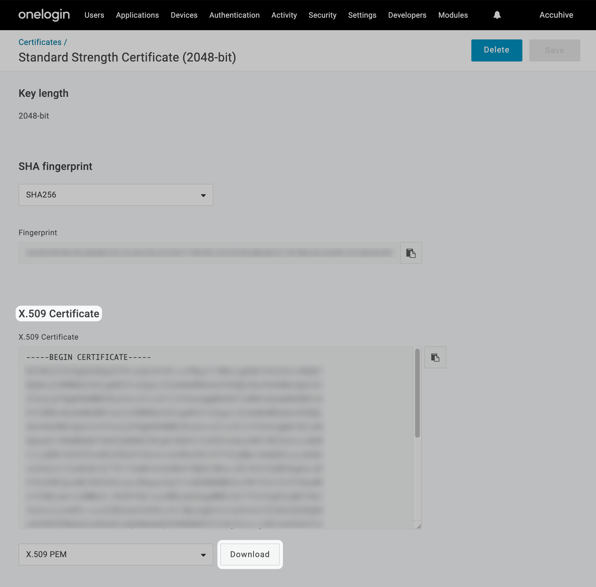Open the SHA256 fingerprint dropdown
This screenshot has width=596, height=587.
[116, 195]
